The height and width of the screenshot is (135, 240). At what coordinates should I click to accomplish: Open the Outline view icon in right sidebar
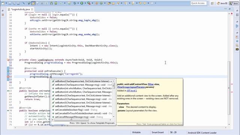point(237,26)
